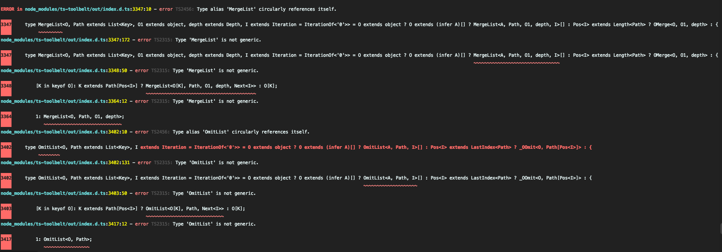Click the index.d.ts:3417:12 file path link

(x=64, y=224)
